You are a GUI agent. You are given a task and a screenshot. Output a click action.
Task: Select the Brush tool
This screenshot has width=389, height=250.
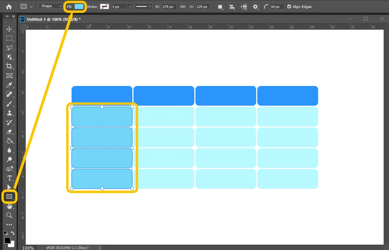pos(9,104)
